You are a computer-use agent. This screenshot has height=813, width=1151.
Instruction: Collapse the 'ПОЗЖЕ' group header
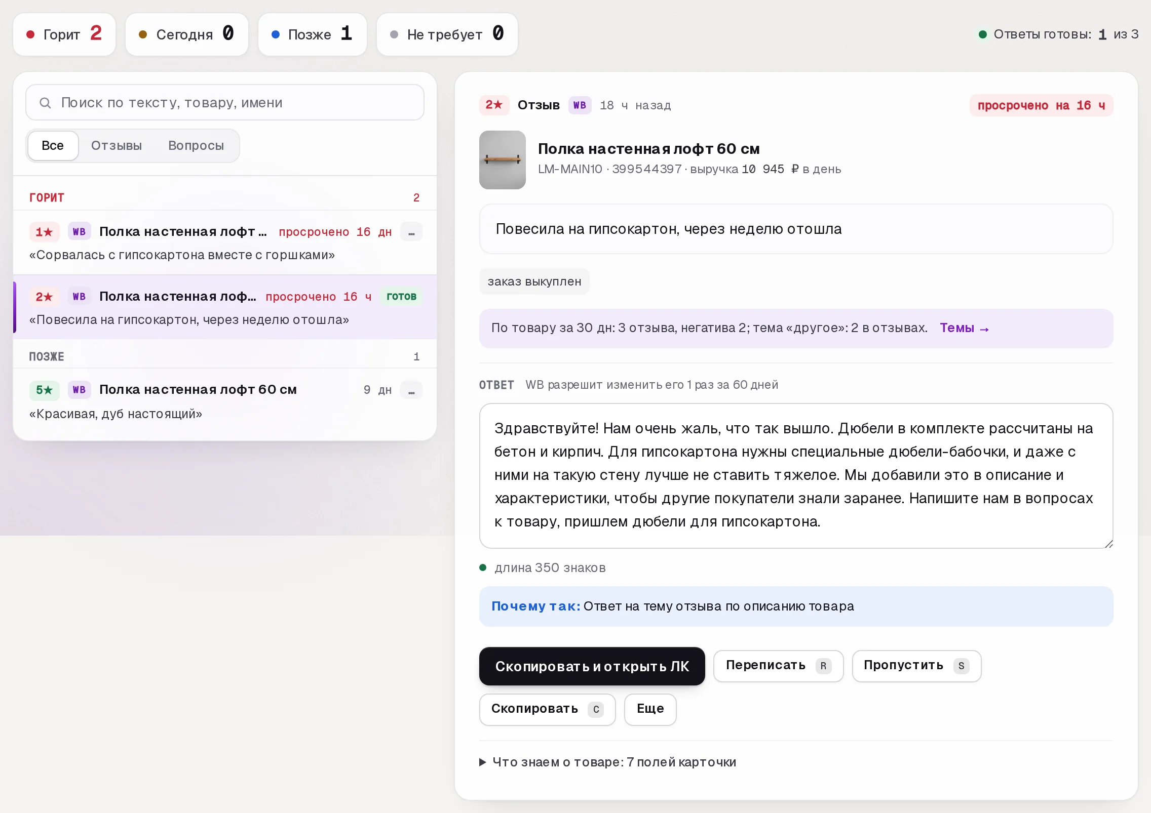225,356
